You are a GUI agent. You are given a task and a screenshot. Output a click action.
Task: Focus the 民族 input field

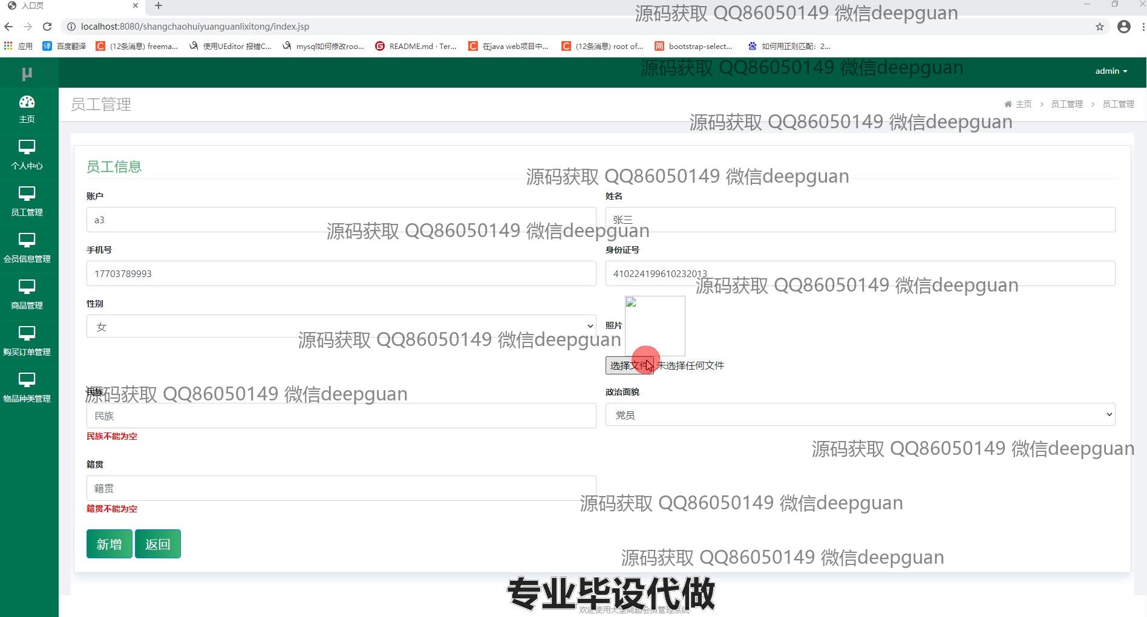pyautogui.click(x=341, y=416)
